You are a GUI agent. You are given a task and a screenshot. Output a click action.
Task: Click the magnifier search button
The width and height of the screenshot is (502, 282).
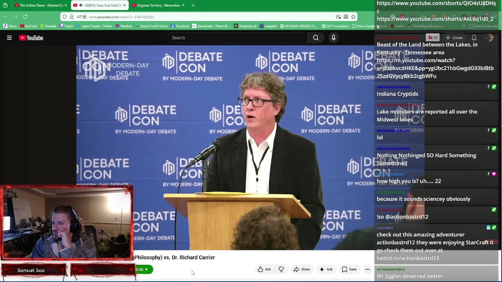tap(316, 38)
